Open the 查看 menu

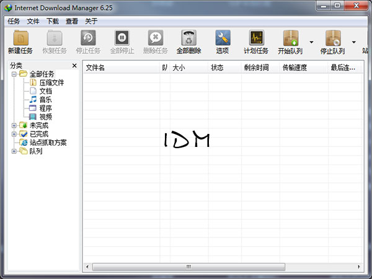pyautogui.click(x=72, y=21)
